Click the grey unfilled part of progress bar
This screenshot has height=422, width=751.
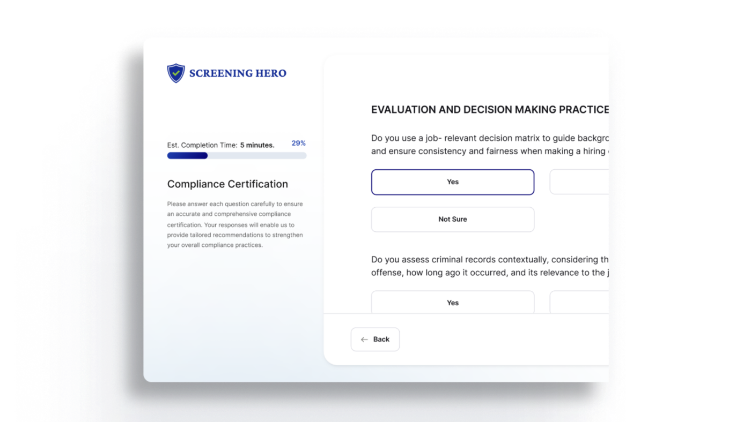pos(256,156)
